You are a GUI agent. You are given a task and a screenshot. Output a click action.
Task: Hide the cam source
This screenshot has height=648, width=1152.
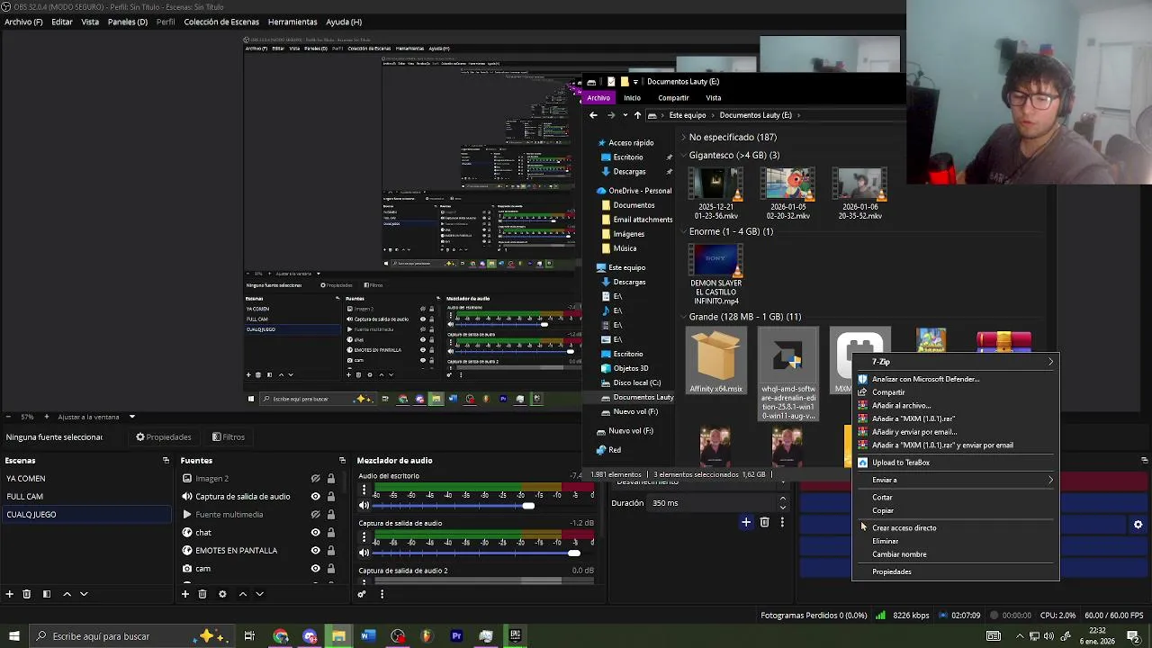(x=315, y=569)
